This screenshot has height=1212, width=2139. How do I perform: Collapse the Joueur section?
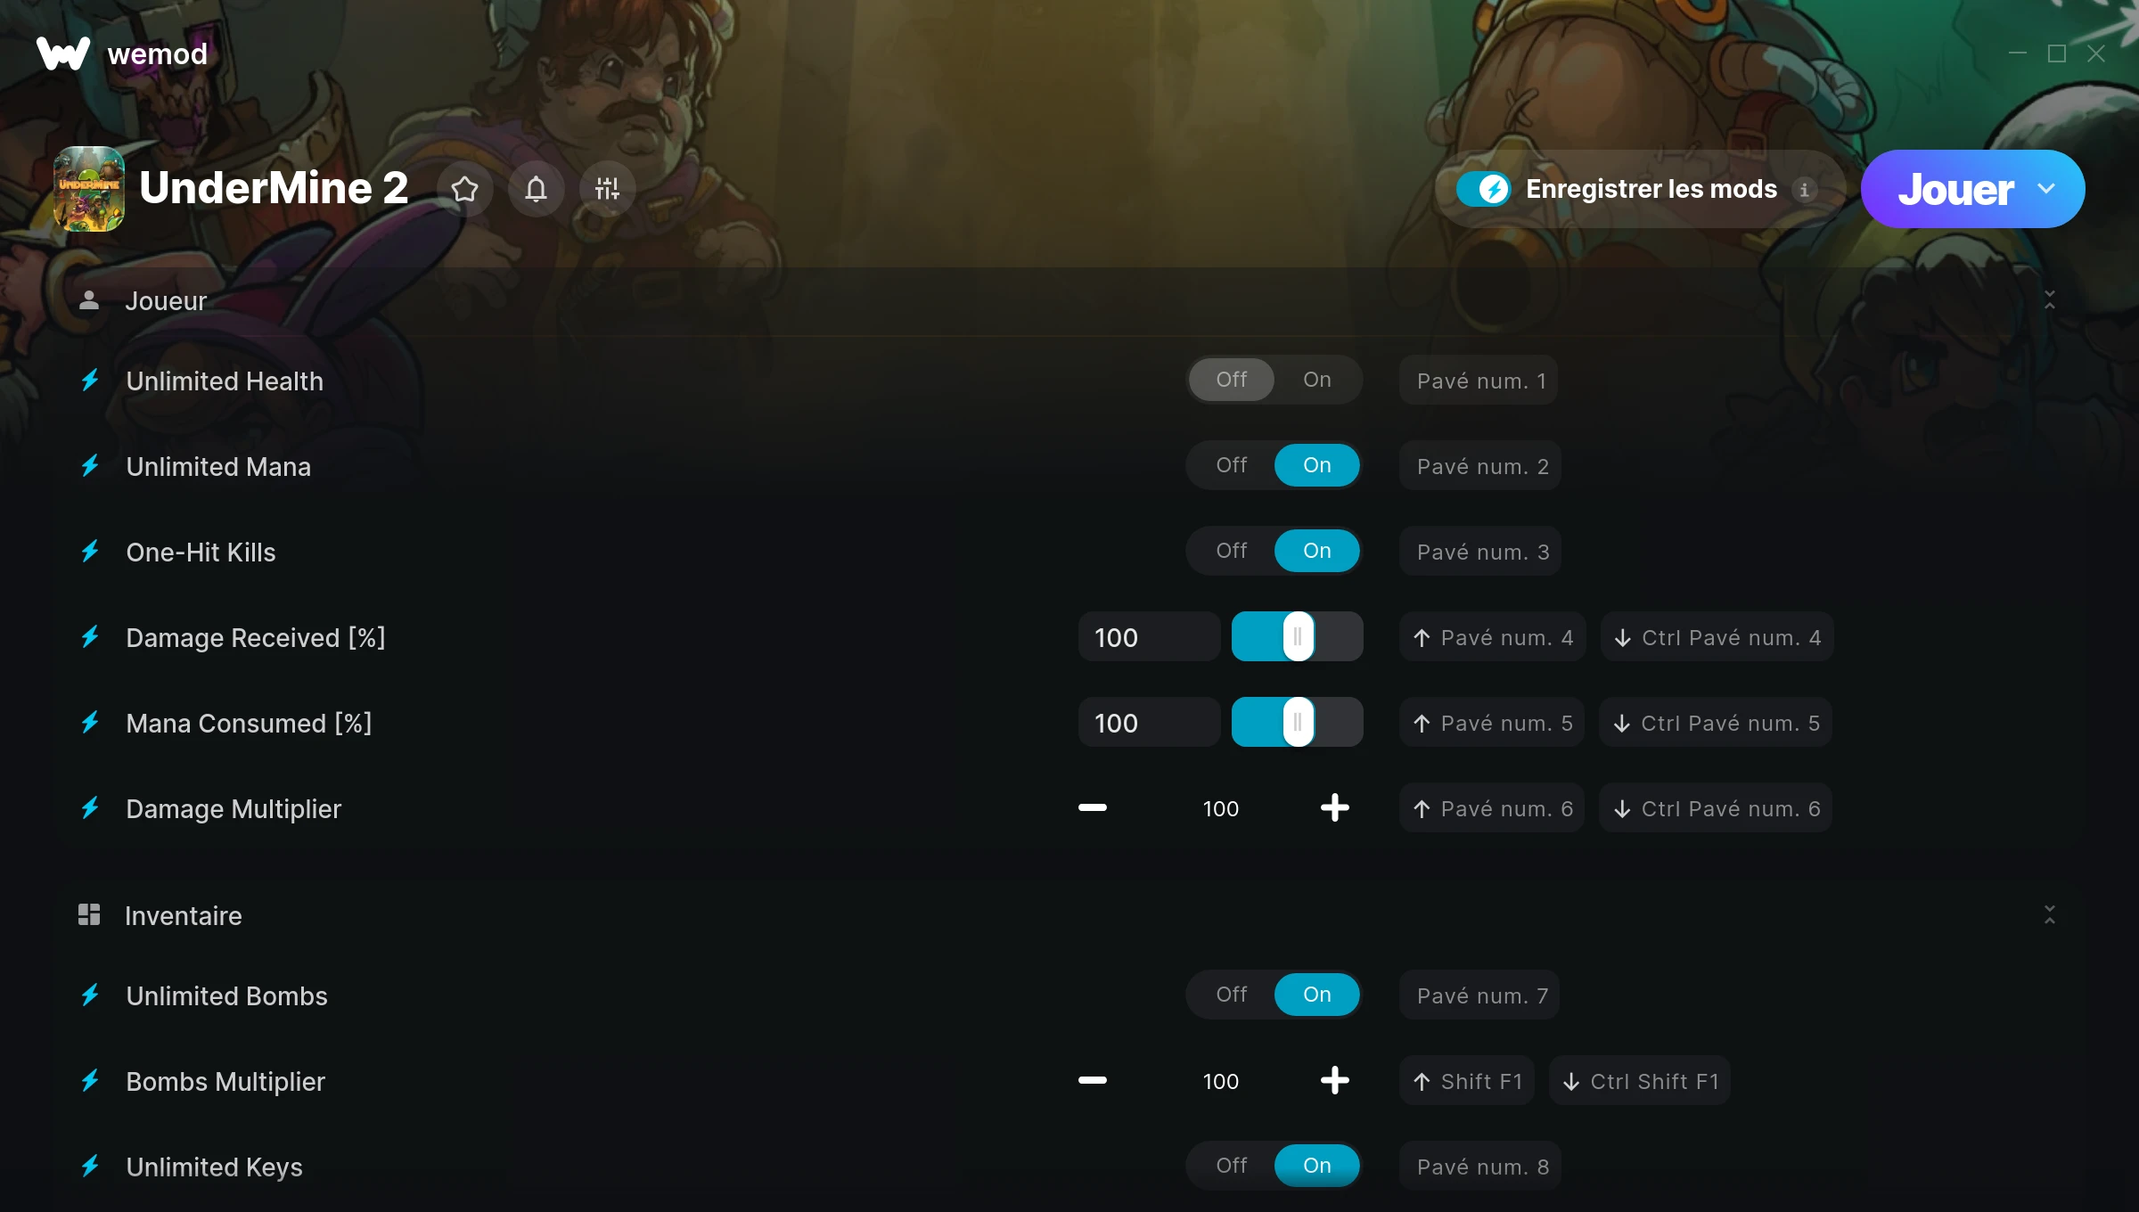point(2049,300)
